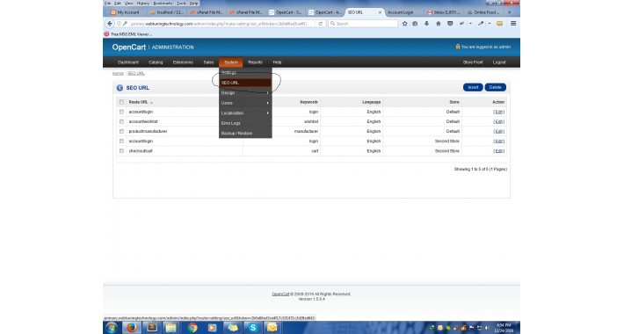Image resolution: width=624 pixels, height=334 pixels.
Task: Check the checkout/cart row checkbox
Action: click(121, 151)
